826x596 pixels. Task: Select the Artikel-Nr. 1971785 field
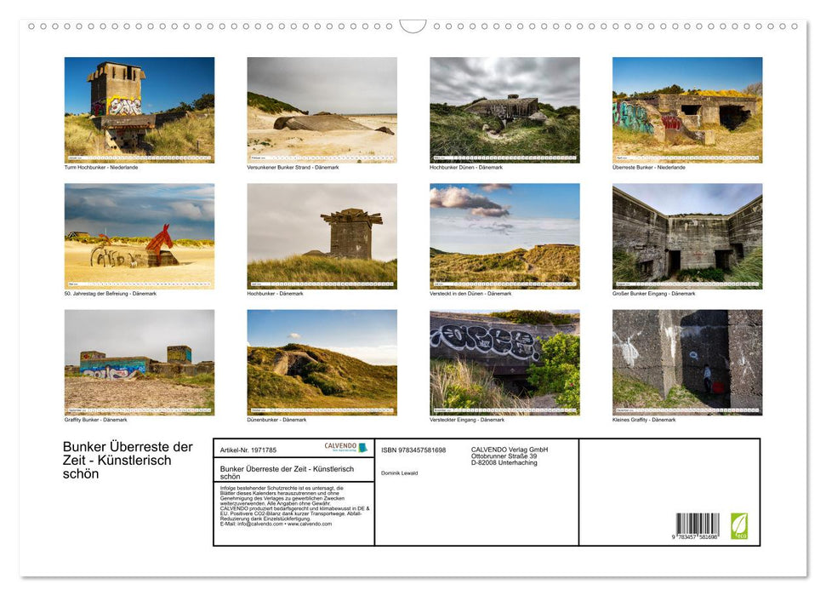(248, 450)
